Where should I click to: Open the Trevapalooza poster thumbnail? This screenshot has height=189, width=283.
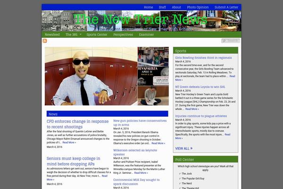tap(153, 76)
